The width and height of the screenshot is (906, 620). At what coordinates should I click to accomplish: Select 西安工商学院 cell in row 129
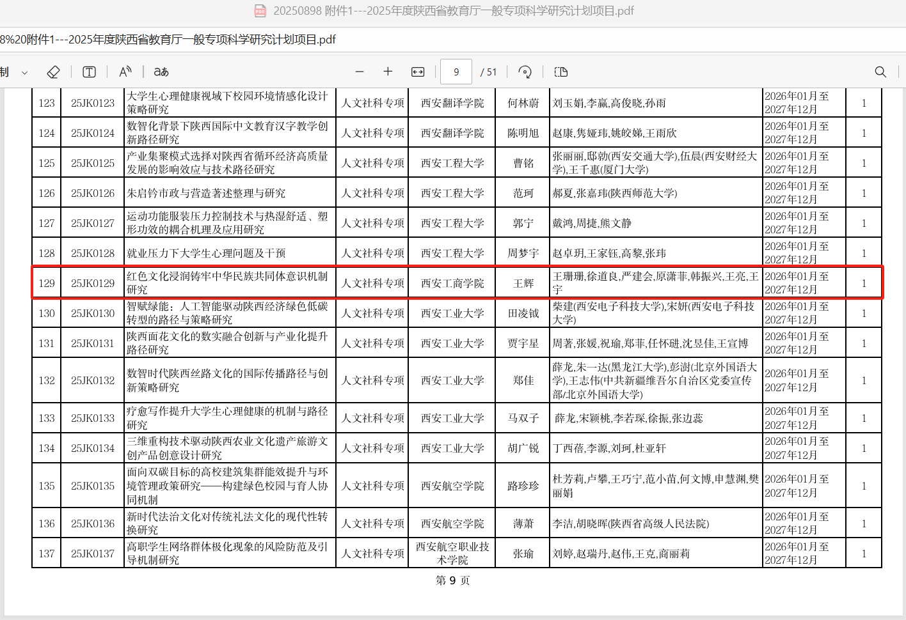click(452, 283)
